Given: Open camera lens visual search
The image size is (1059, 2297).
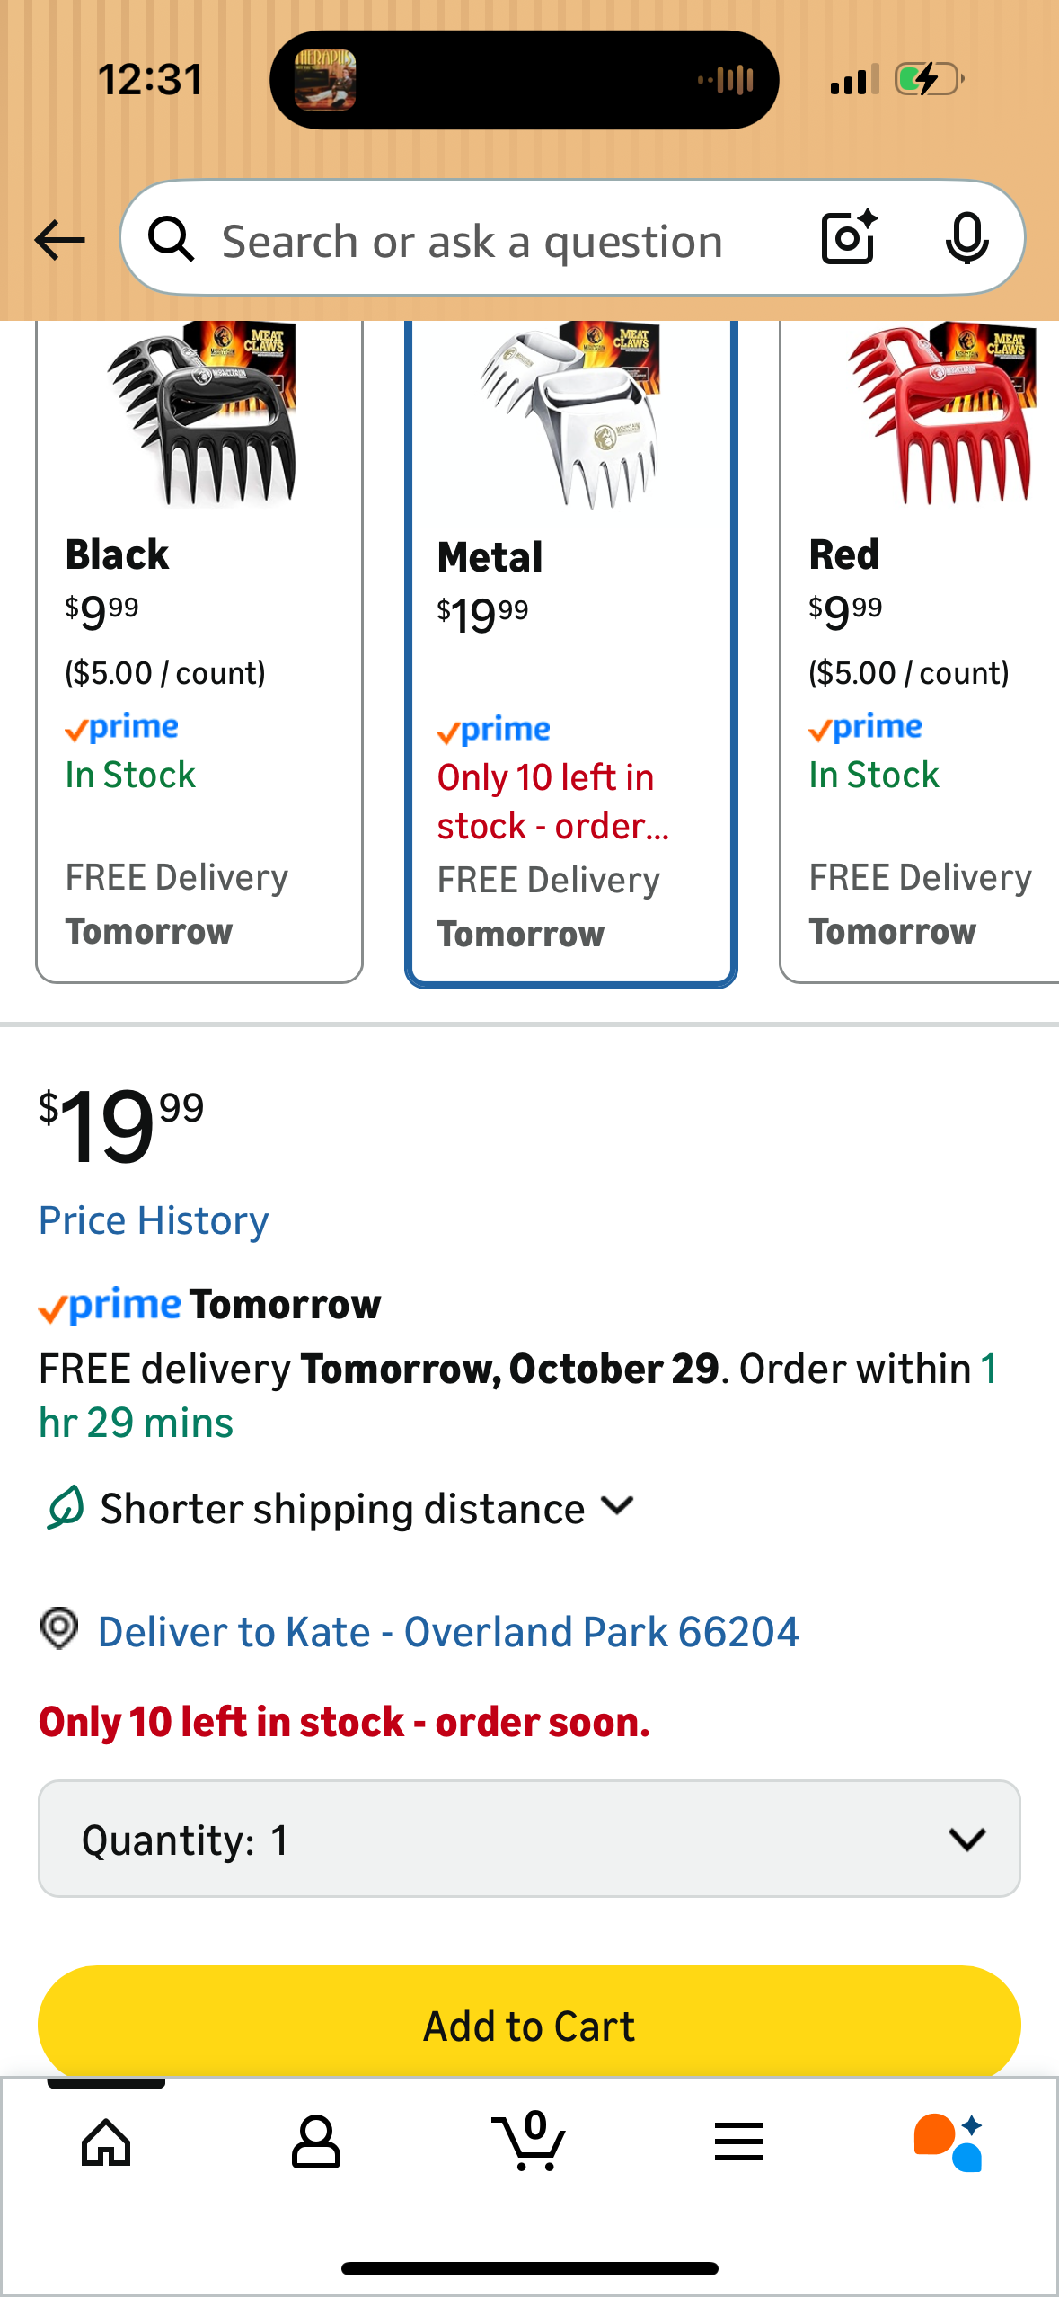Looking at the screenshot, I should point(849,238).
